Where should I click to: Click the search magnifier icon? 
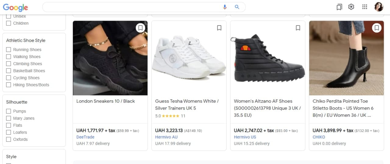coord(237,7)
